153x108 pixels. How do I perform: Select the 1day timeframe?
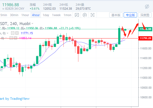(x=46, y=15)
